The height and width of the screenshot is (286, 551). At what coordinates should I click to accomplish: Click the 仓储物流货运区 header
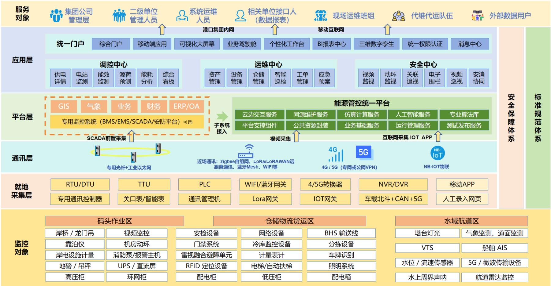point(289,221)
